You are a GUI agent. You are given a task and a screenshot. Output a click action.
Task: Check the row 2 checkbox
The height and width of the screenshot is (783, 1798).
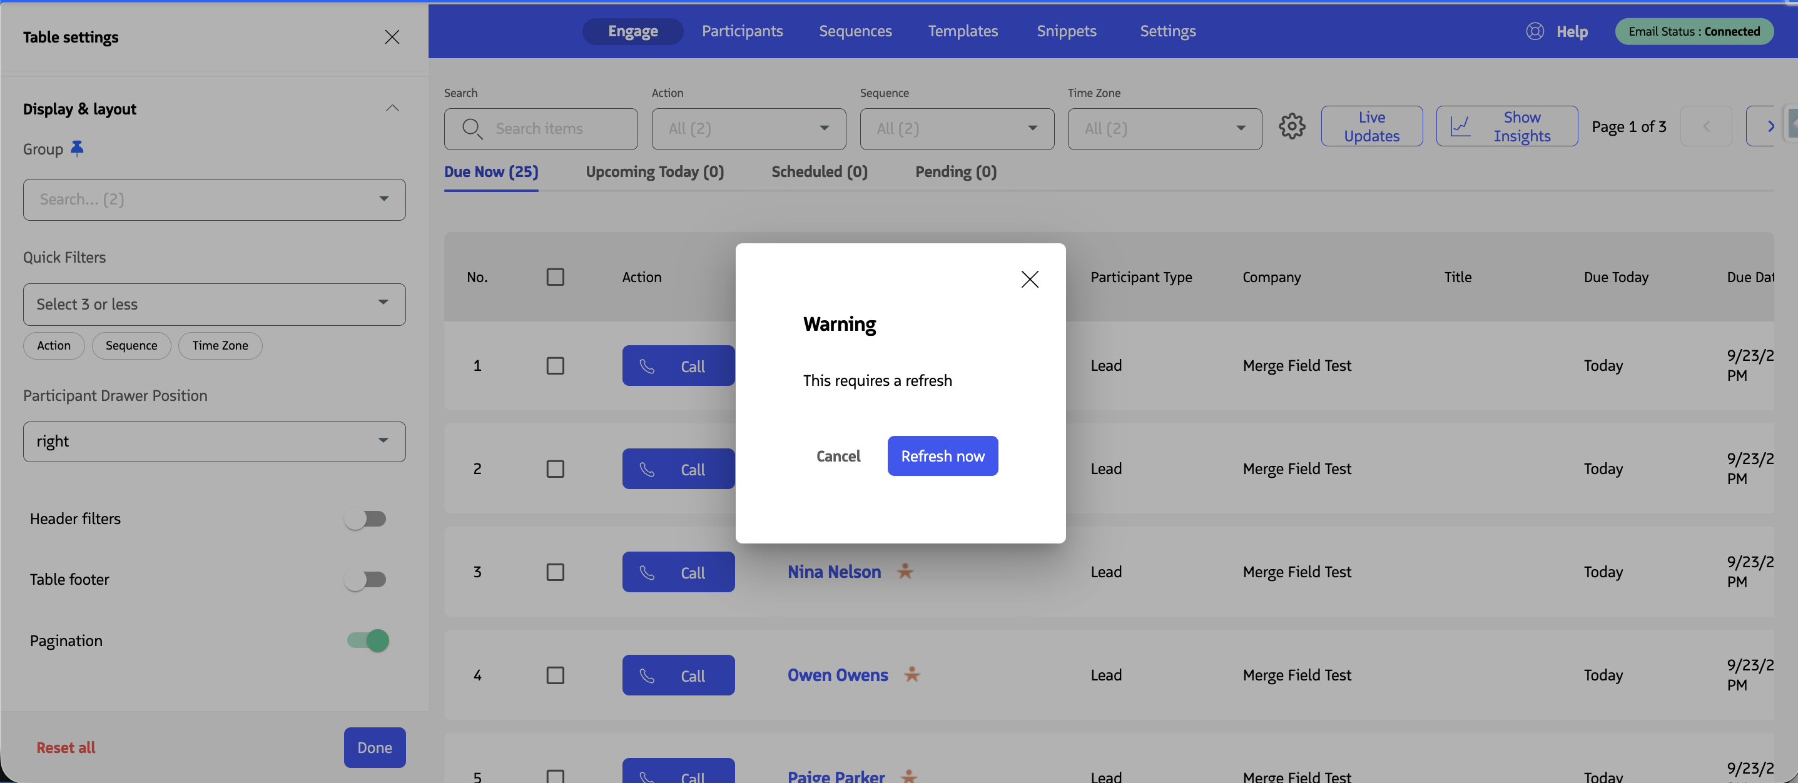(x=556, y=469)
